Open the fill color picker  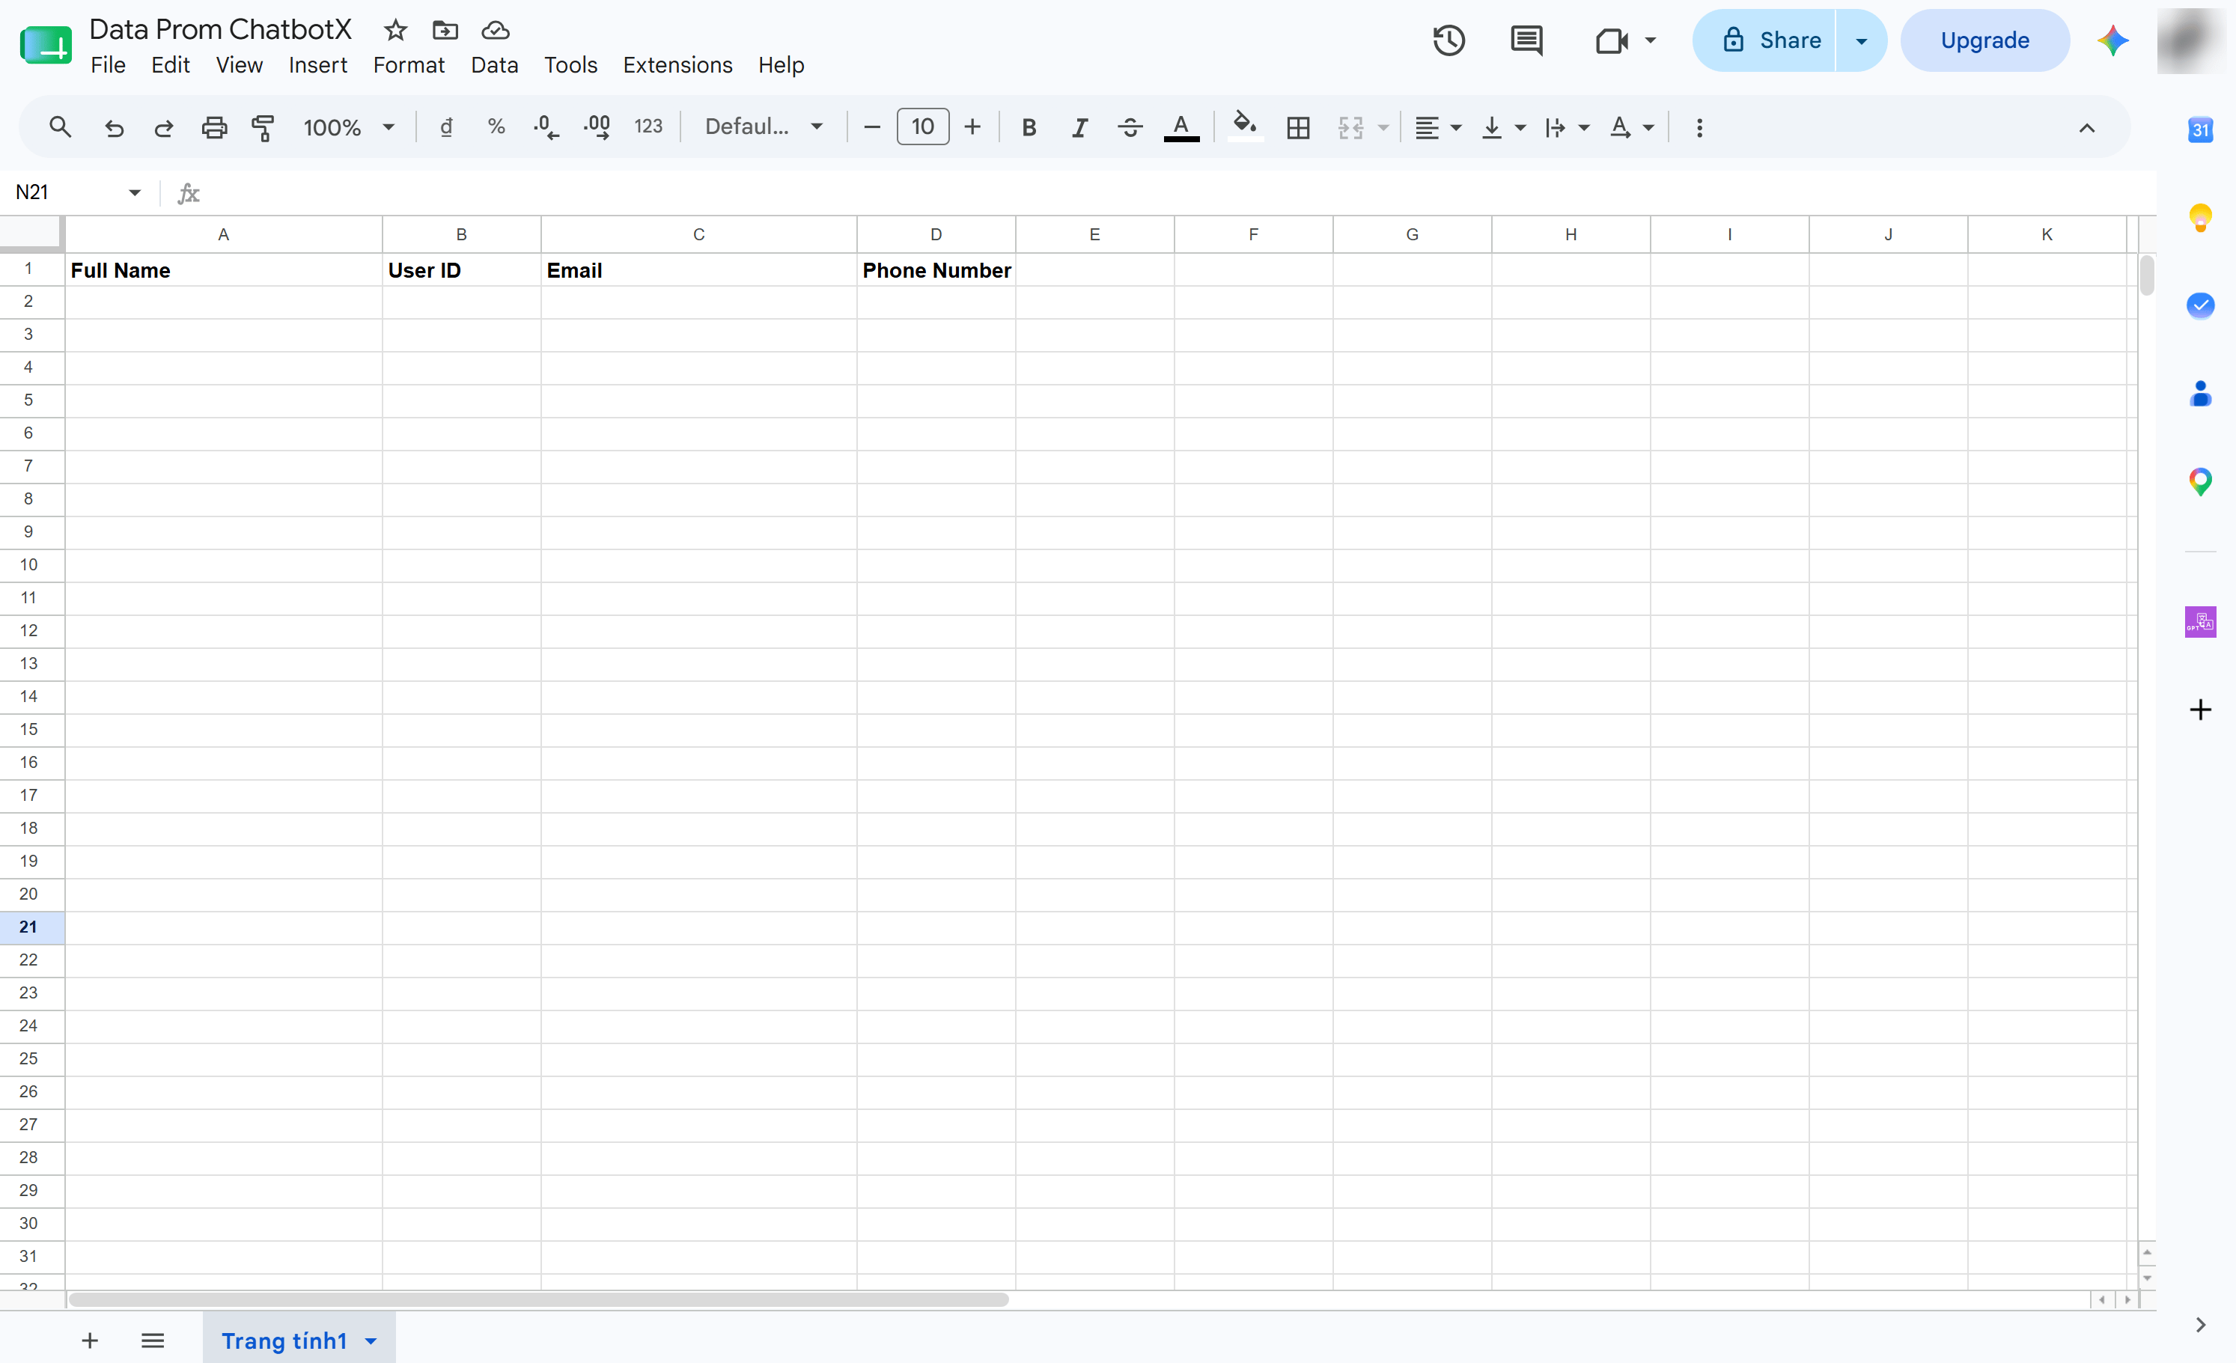pos(1244,125)
